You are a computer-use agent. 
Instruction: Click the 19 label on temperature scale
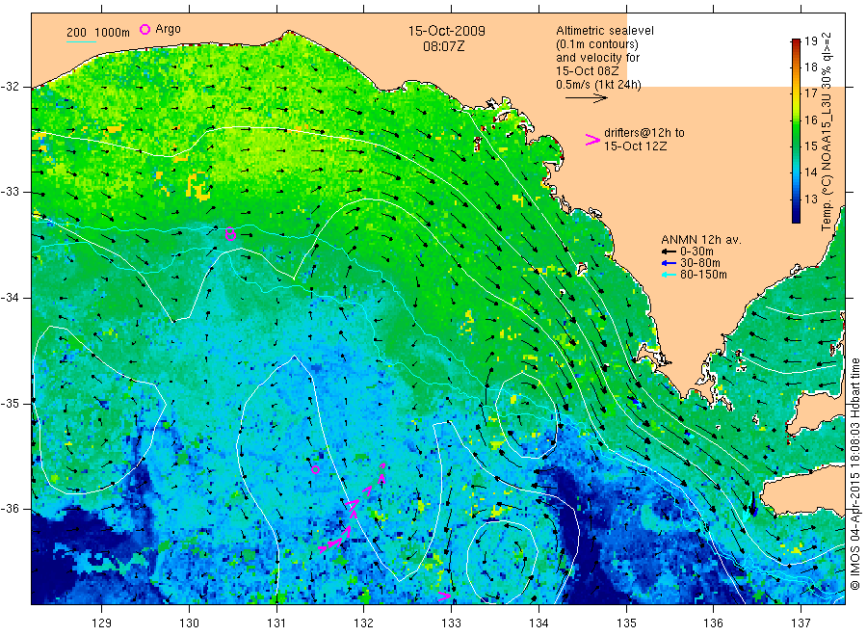pos(810,40)
